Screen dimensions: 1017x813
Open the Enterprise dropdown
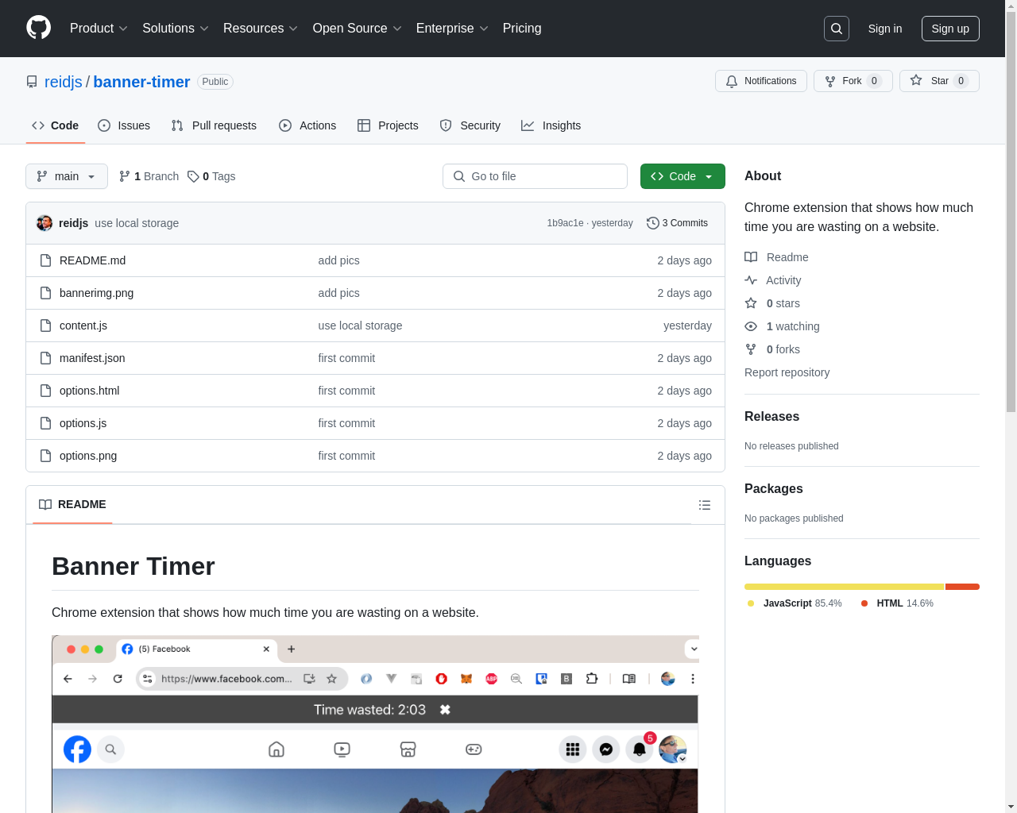(452, 29)
